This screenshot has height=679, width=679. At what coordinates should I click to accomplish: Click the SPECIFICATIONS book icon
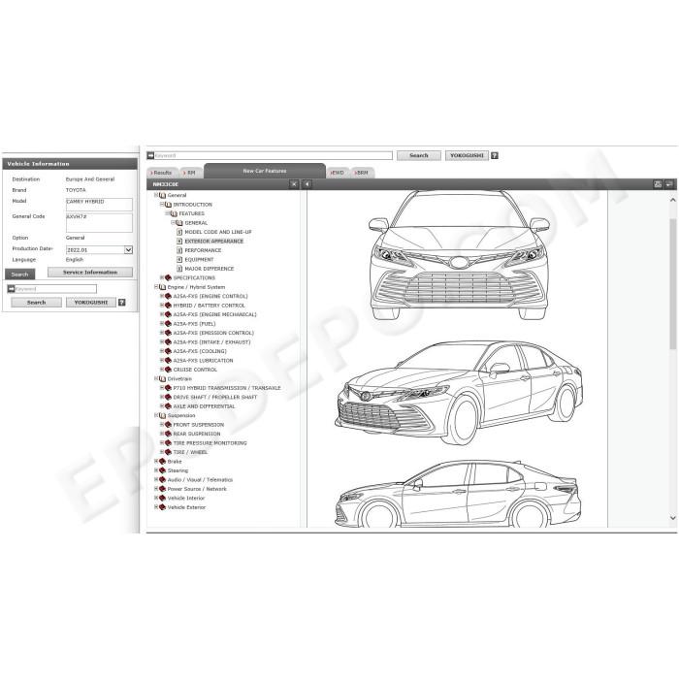(168, 277)
